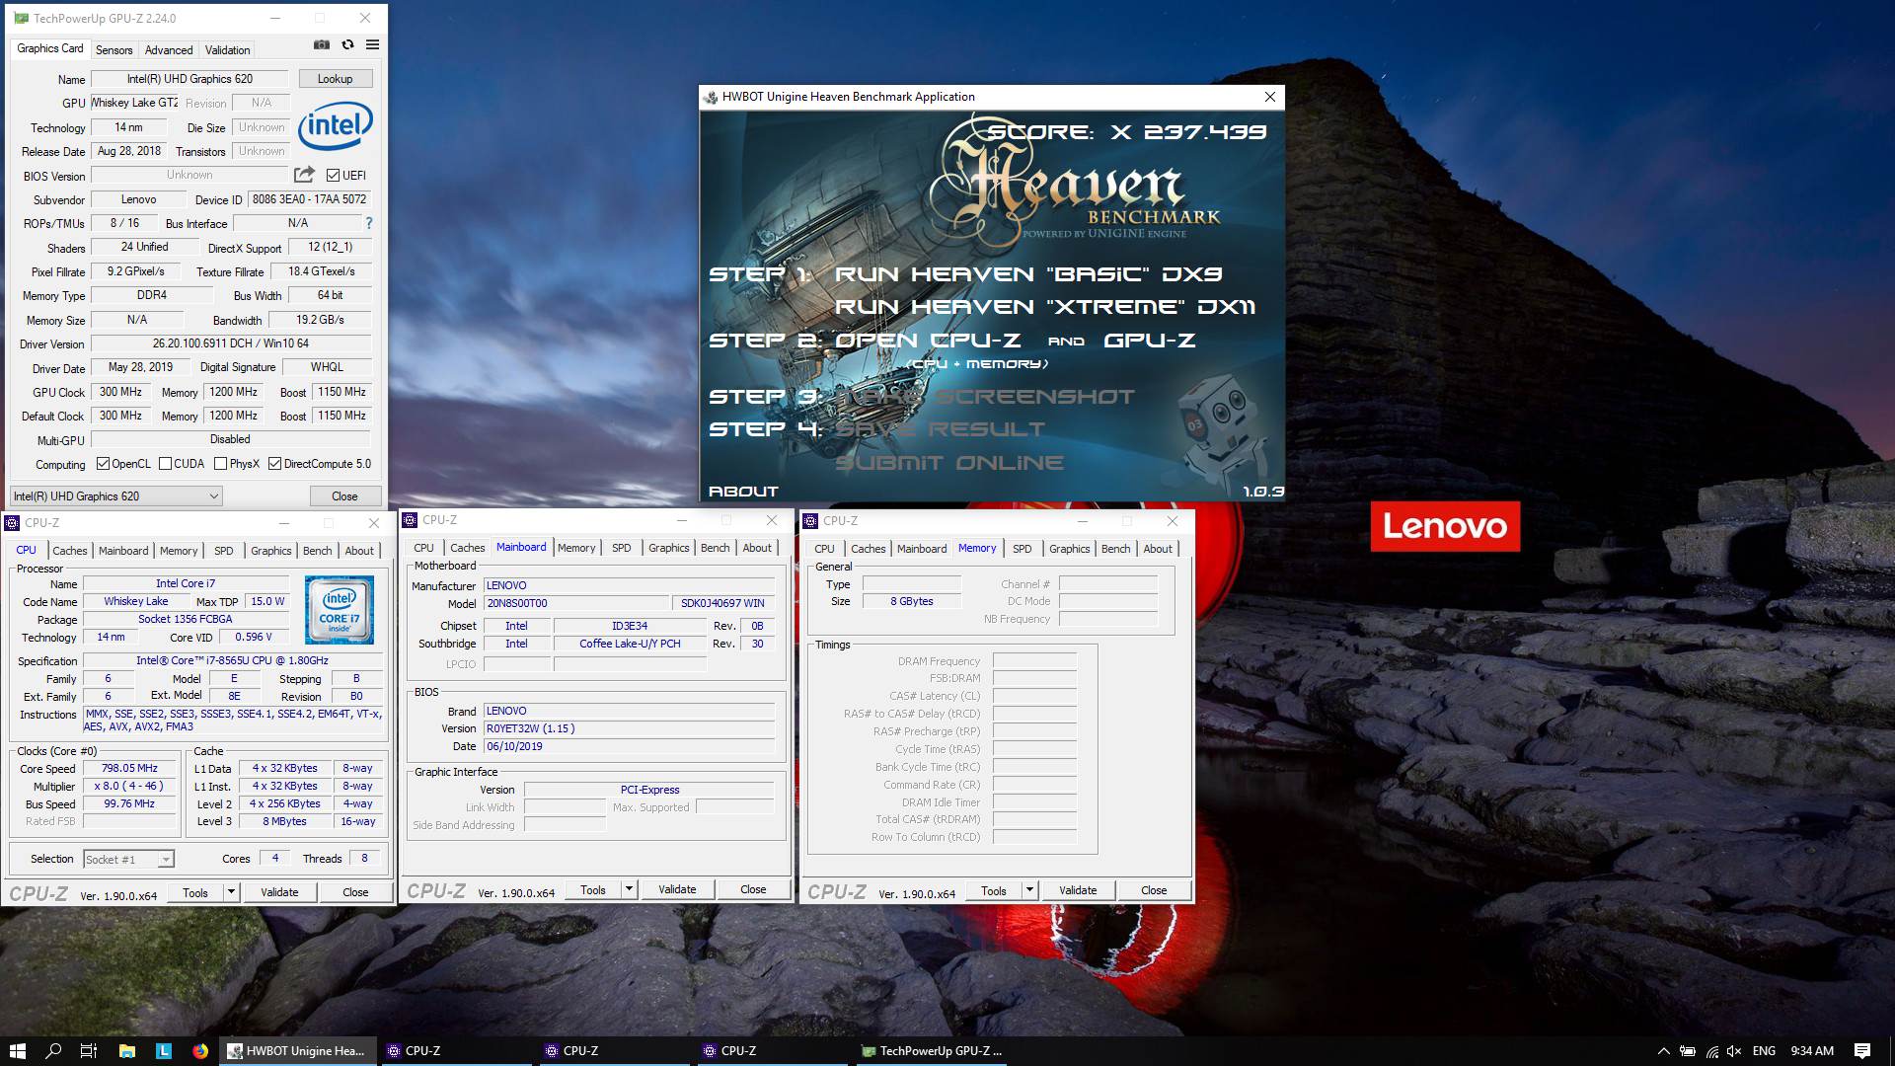
Task: Click the Driver Version field in GPU-Z
Action: tap(231, 344)
